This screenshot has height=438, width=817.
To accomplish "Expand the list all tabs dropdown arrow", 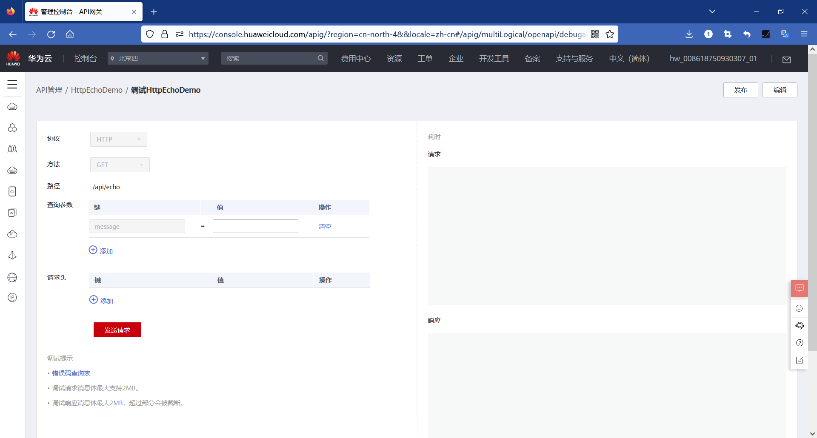I will (x=712, y=11).
